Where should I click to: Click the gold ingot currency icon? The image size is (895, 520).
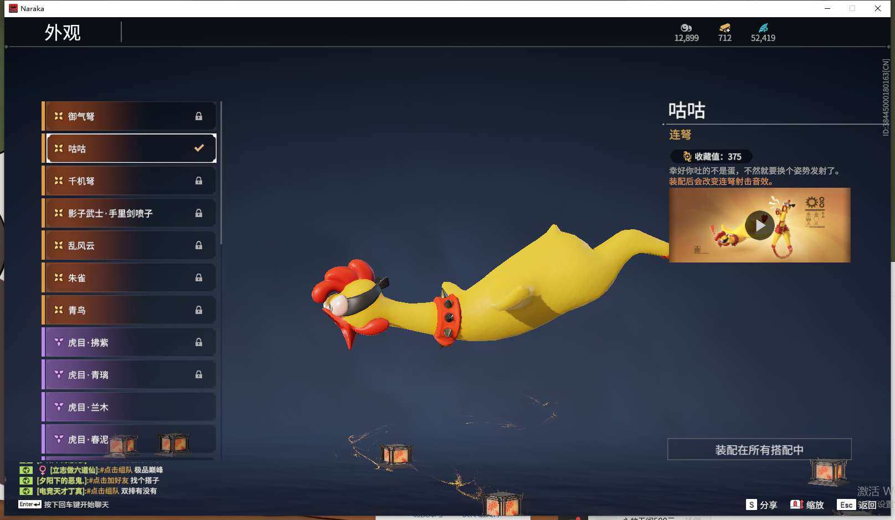pos(724,28)
